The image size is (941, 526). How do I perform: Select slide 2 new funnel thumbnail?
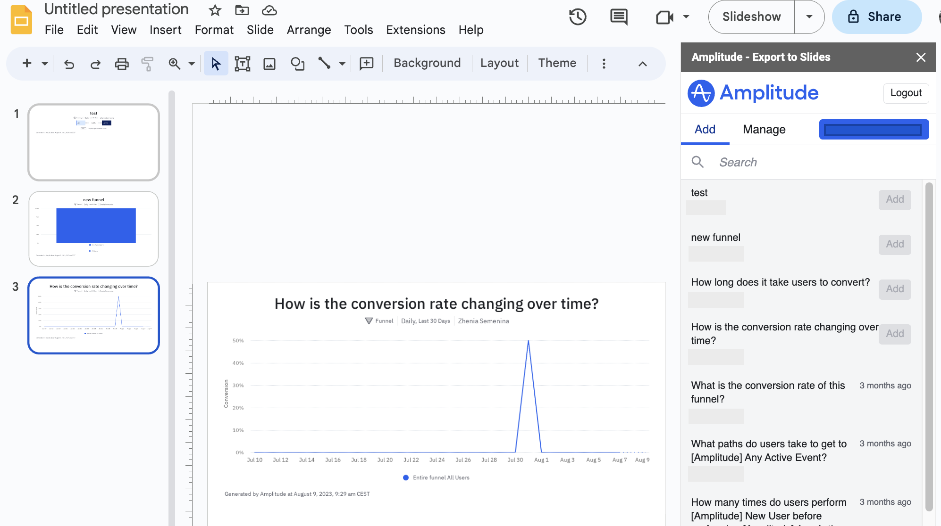tap(93, 229)
